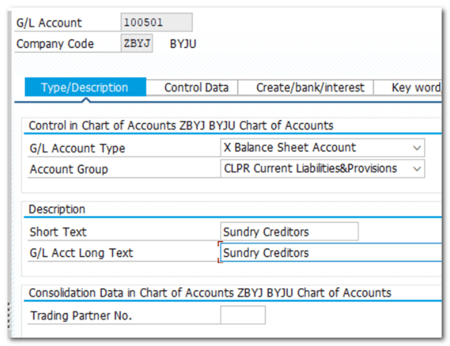Image resolution: width=450 pixels, height=346 pixels.
Task: Expand the G/L Account Type dropdown
Action: point(417,148)
